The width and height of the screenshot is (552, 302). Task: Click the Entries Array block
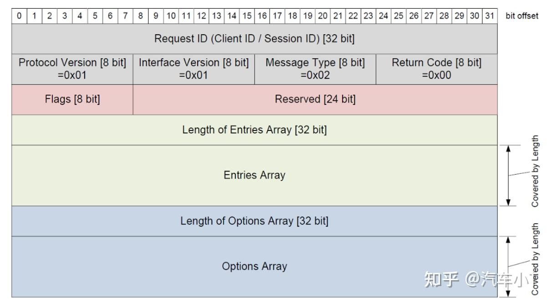coord(254,175)
